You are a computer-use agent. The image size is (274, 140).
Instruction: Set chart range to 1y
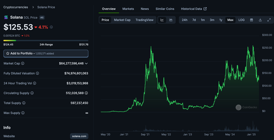(x=221, y=20)
